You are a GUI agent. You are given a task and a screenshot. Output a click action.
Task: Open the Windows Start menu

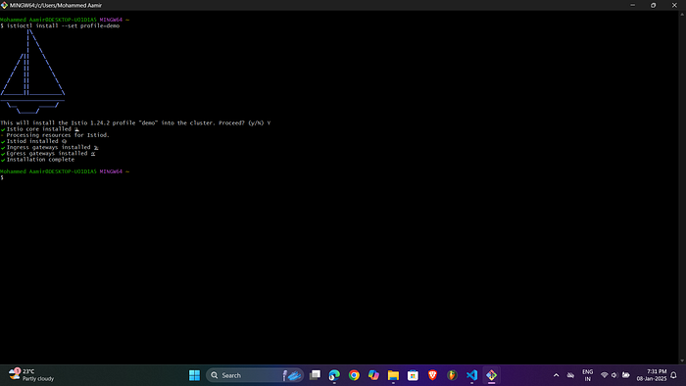coord(194,375)
